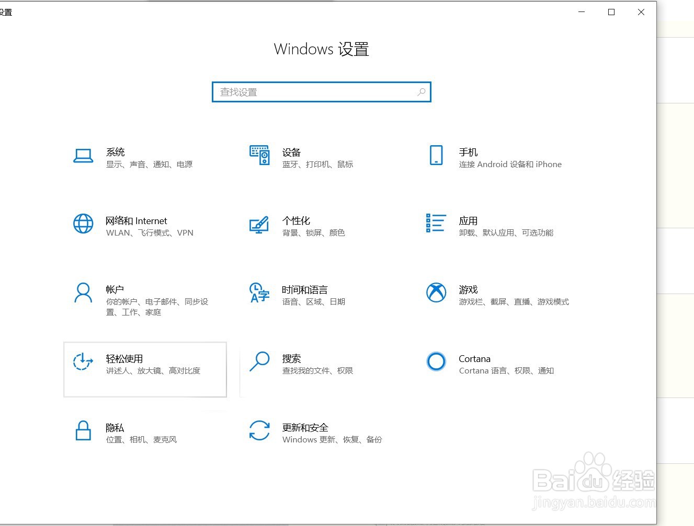Open the 个性化 paintbrush icon
The height and width of the screenshot is (526, 694).
click(x=259, y=225)
